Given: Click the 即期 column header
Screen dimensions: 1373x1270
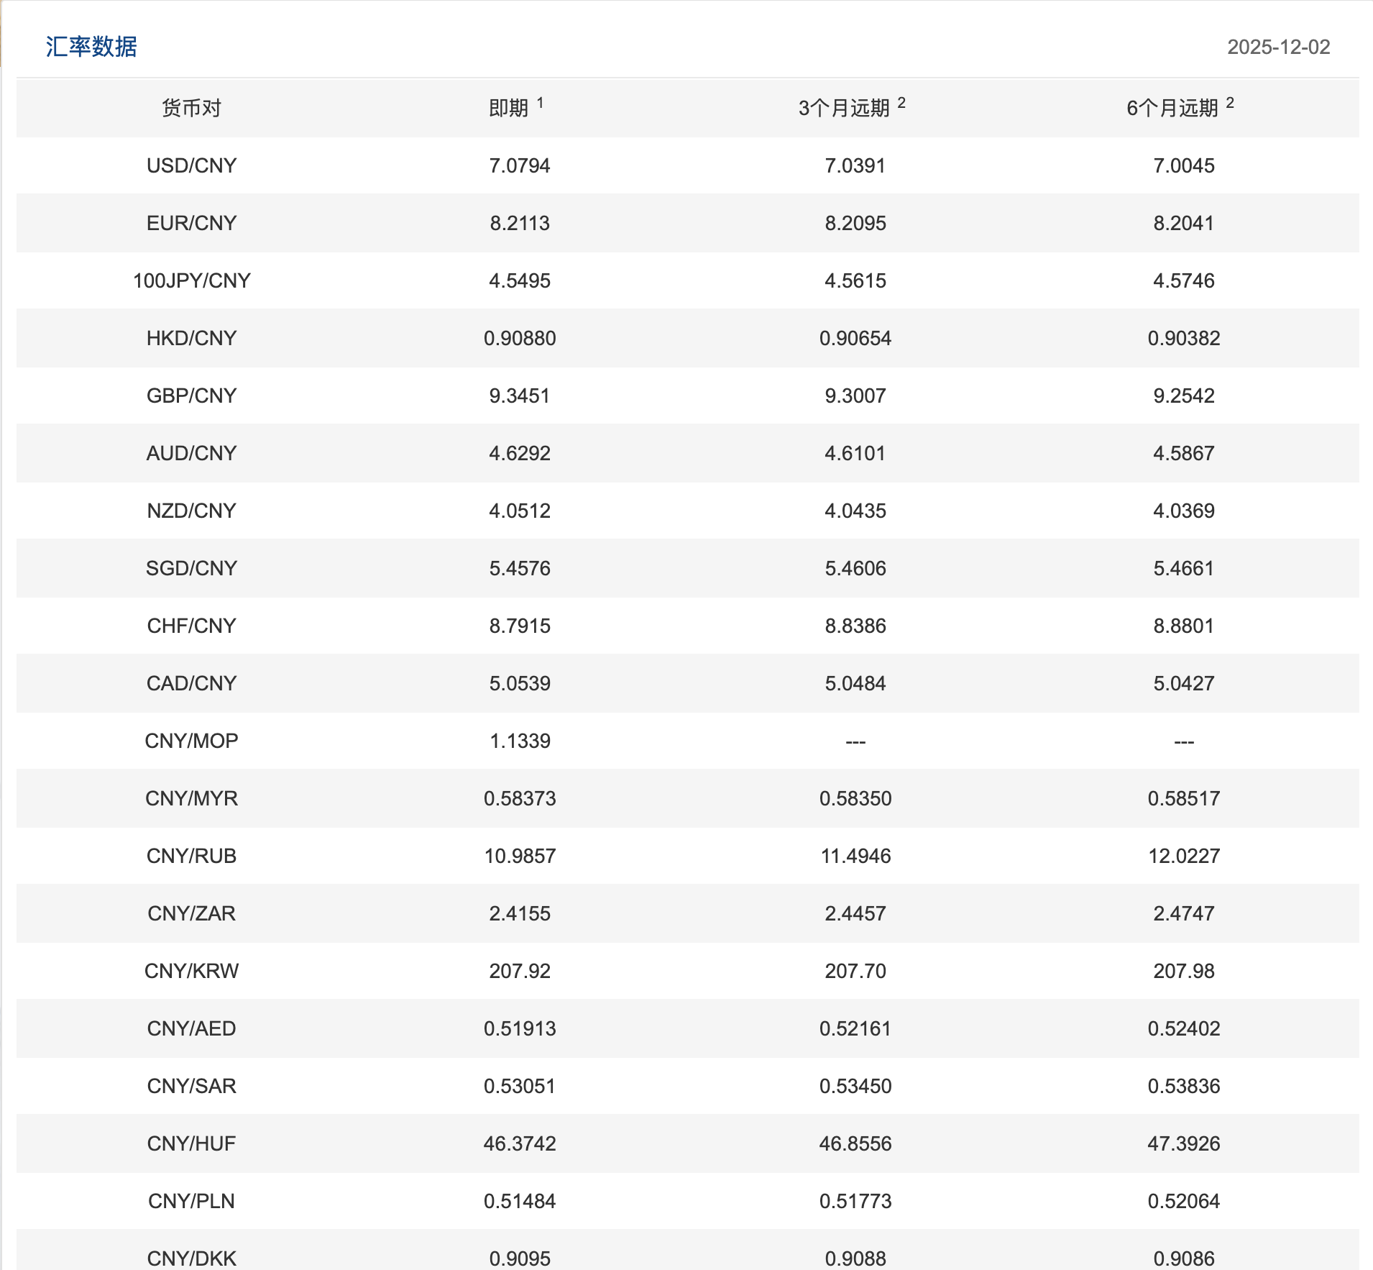Looking at the screenshot, I should pos(509,108).
